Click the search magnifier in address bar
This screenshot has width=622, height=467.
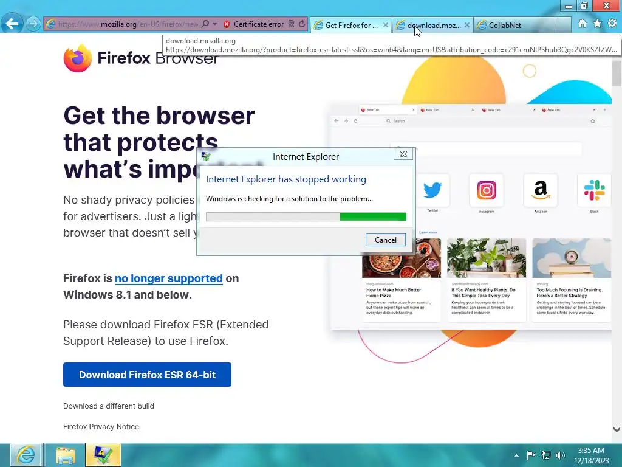205,24
